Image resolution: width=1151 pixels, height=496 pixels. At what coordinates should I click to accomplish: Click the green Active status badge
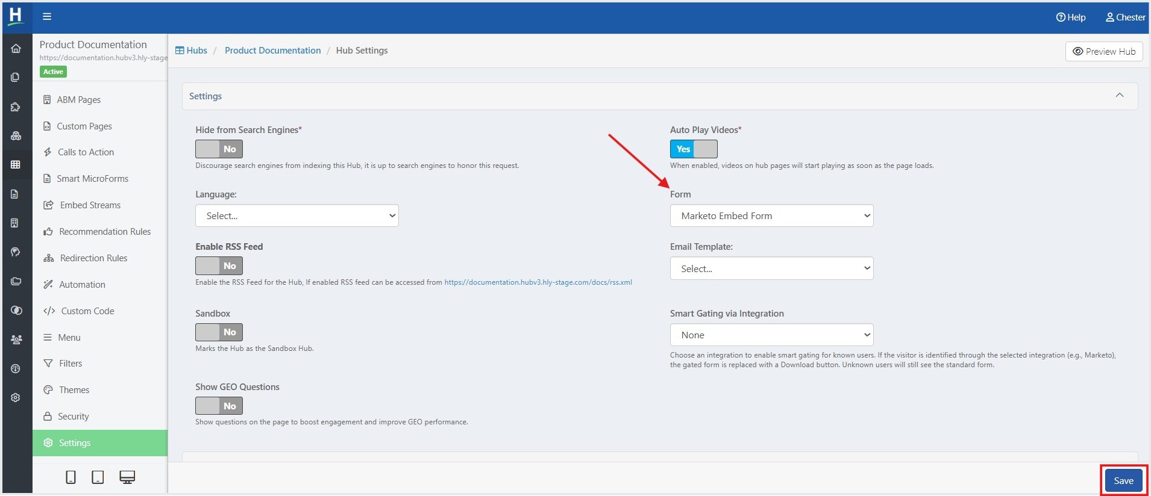(53, 72)
